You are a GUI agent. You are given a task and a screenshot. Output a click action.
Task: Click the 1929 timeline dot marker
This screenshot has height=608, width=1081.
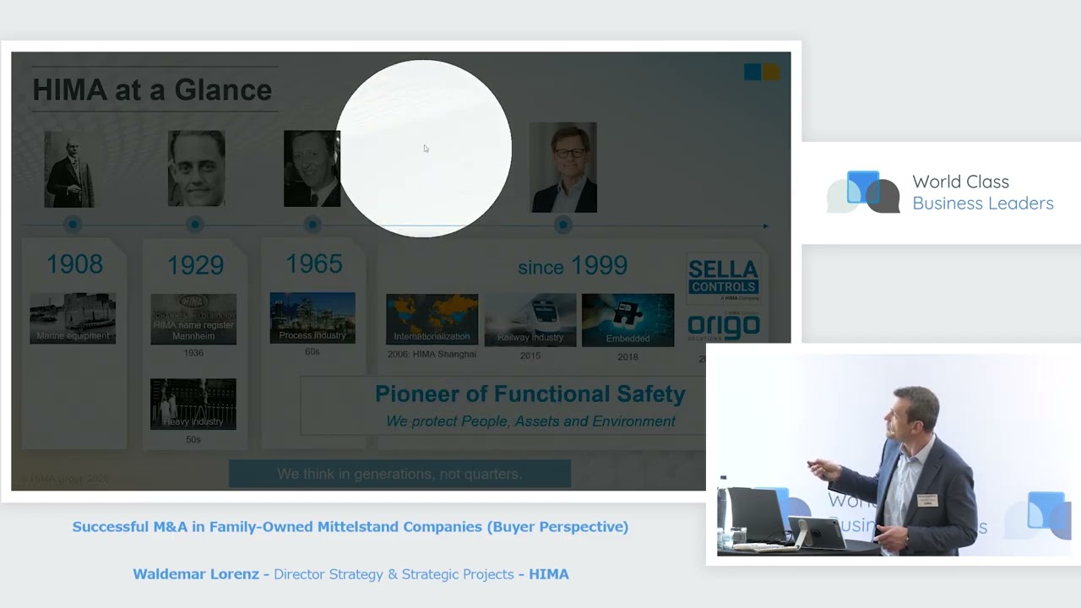tap(195, 225)
